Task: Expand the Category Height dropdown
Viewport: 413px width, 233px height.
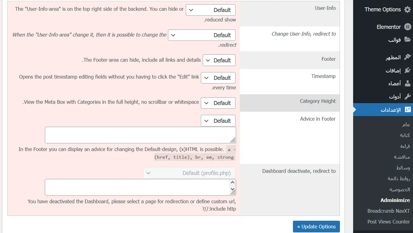Action: (218, 103)
